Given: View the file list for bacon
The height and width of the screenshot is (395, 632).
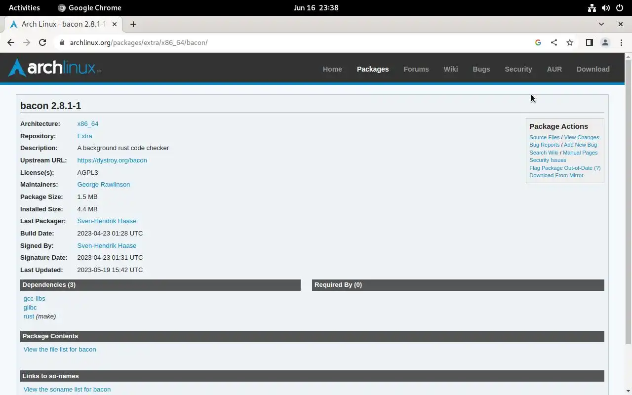Looking at the screenshot, I should point(60,350).
